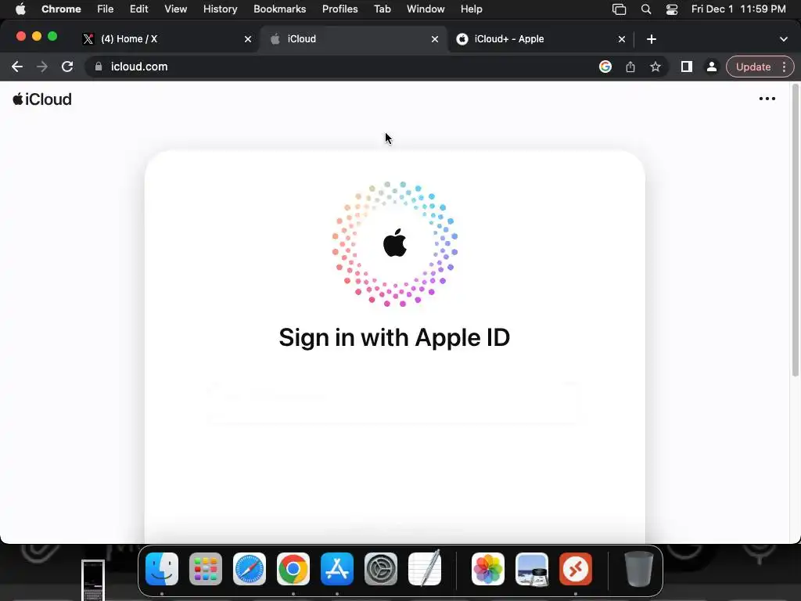Image resolution: width=801 pixels, height=601 pixels.
Task: Open Photos from the Dock
Action: pos(488,569)
